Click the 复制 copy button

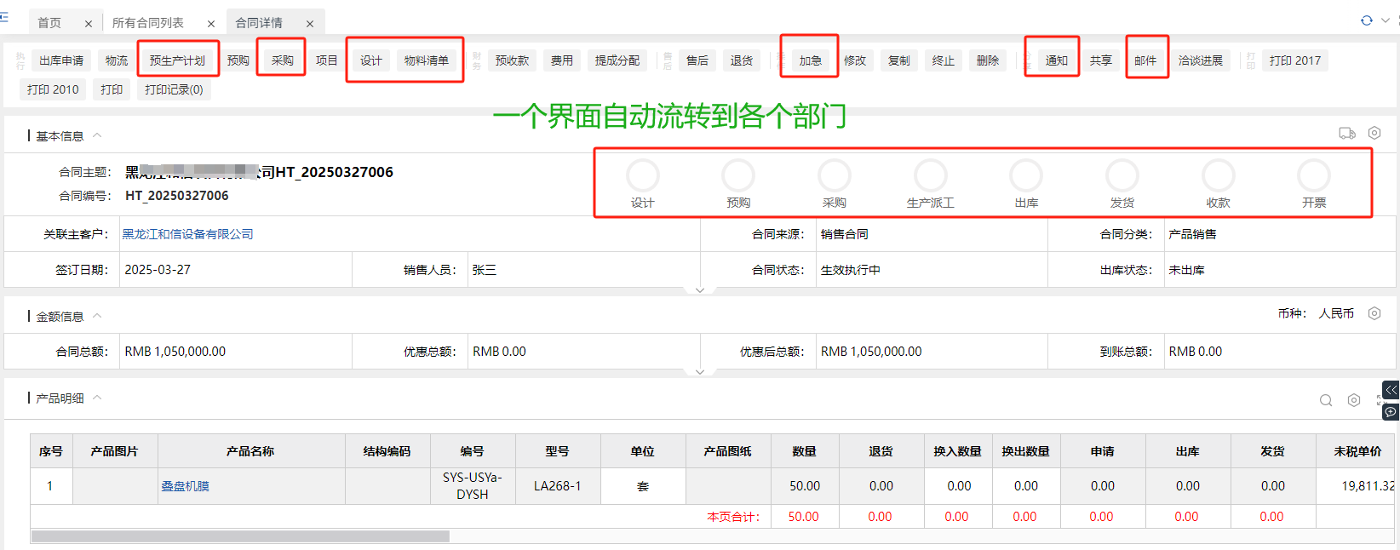click(x=899, y=60)
